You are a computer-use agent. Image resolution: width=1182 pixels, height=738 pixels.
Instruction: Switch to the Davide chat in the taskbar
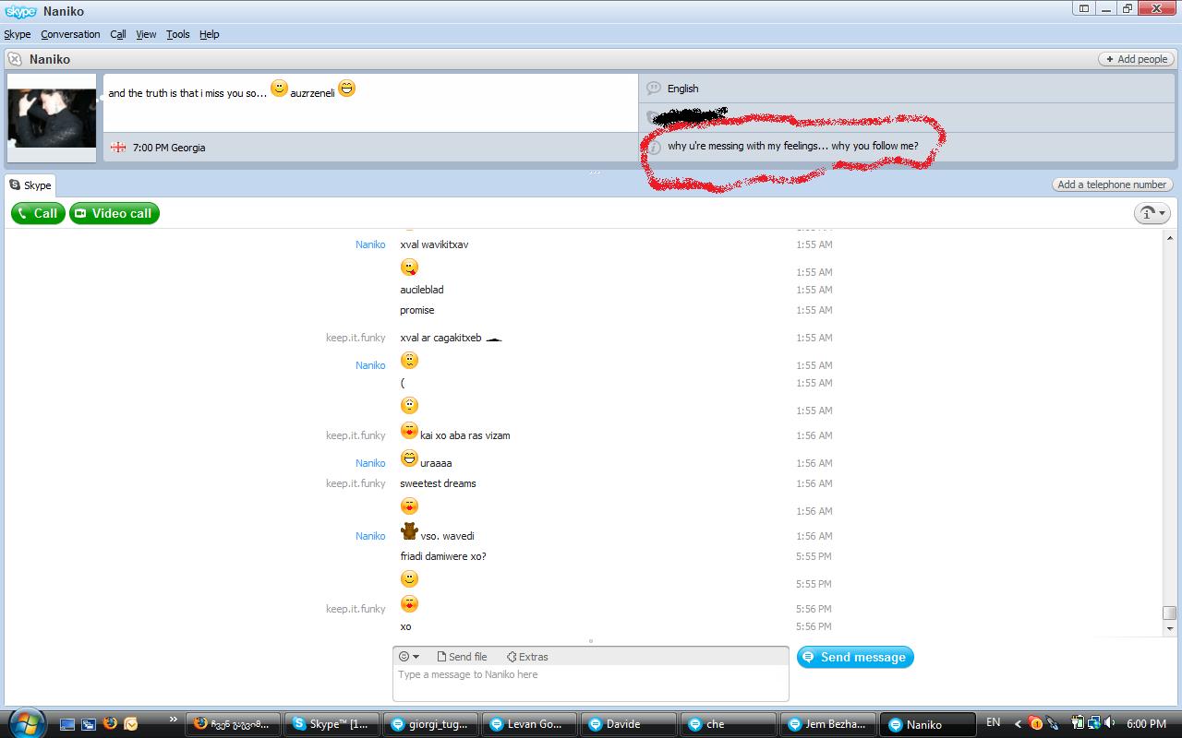[630, 724]
